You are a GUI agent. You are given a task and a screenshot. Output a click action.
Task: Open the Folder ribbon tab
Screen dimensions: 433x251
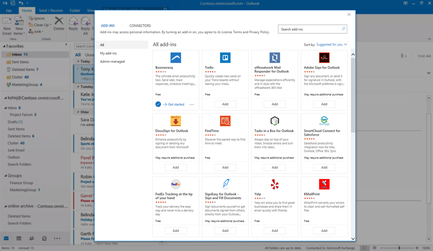coord(75,10)
